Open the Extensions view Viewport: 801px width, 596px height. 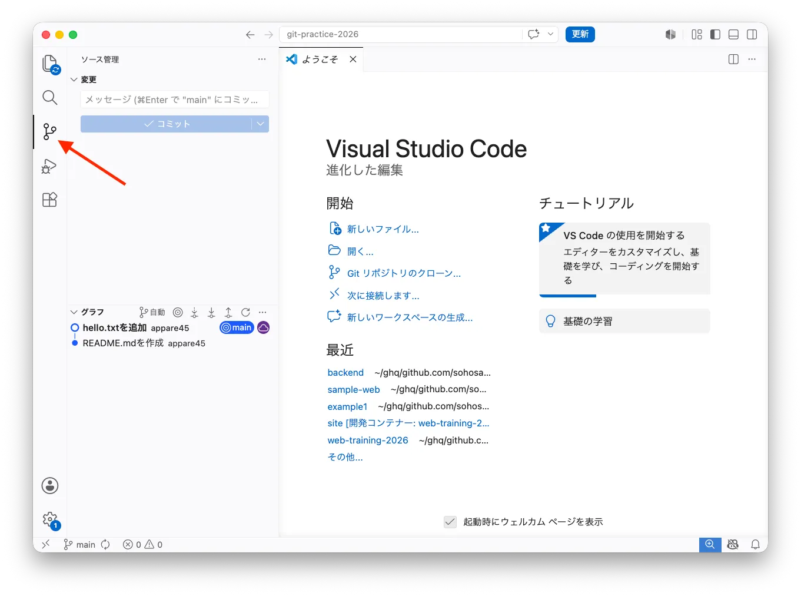pyautogui.click(x=50, y=200)
